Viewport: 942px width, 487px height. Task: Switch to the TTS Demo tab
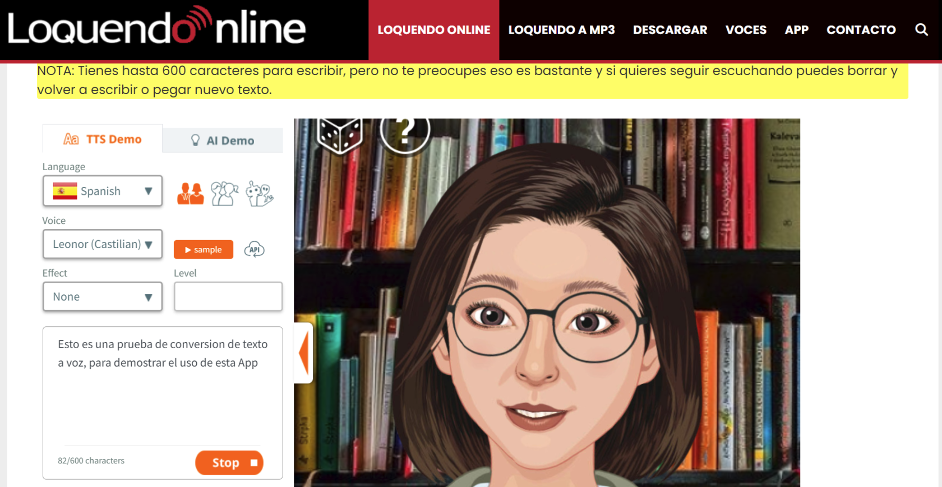coord(103,139)
